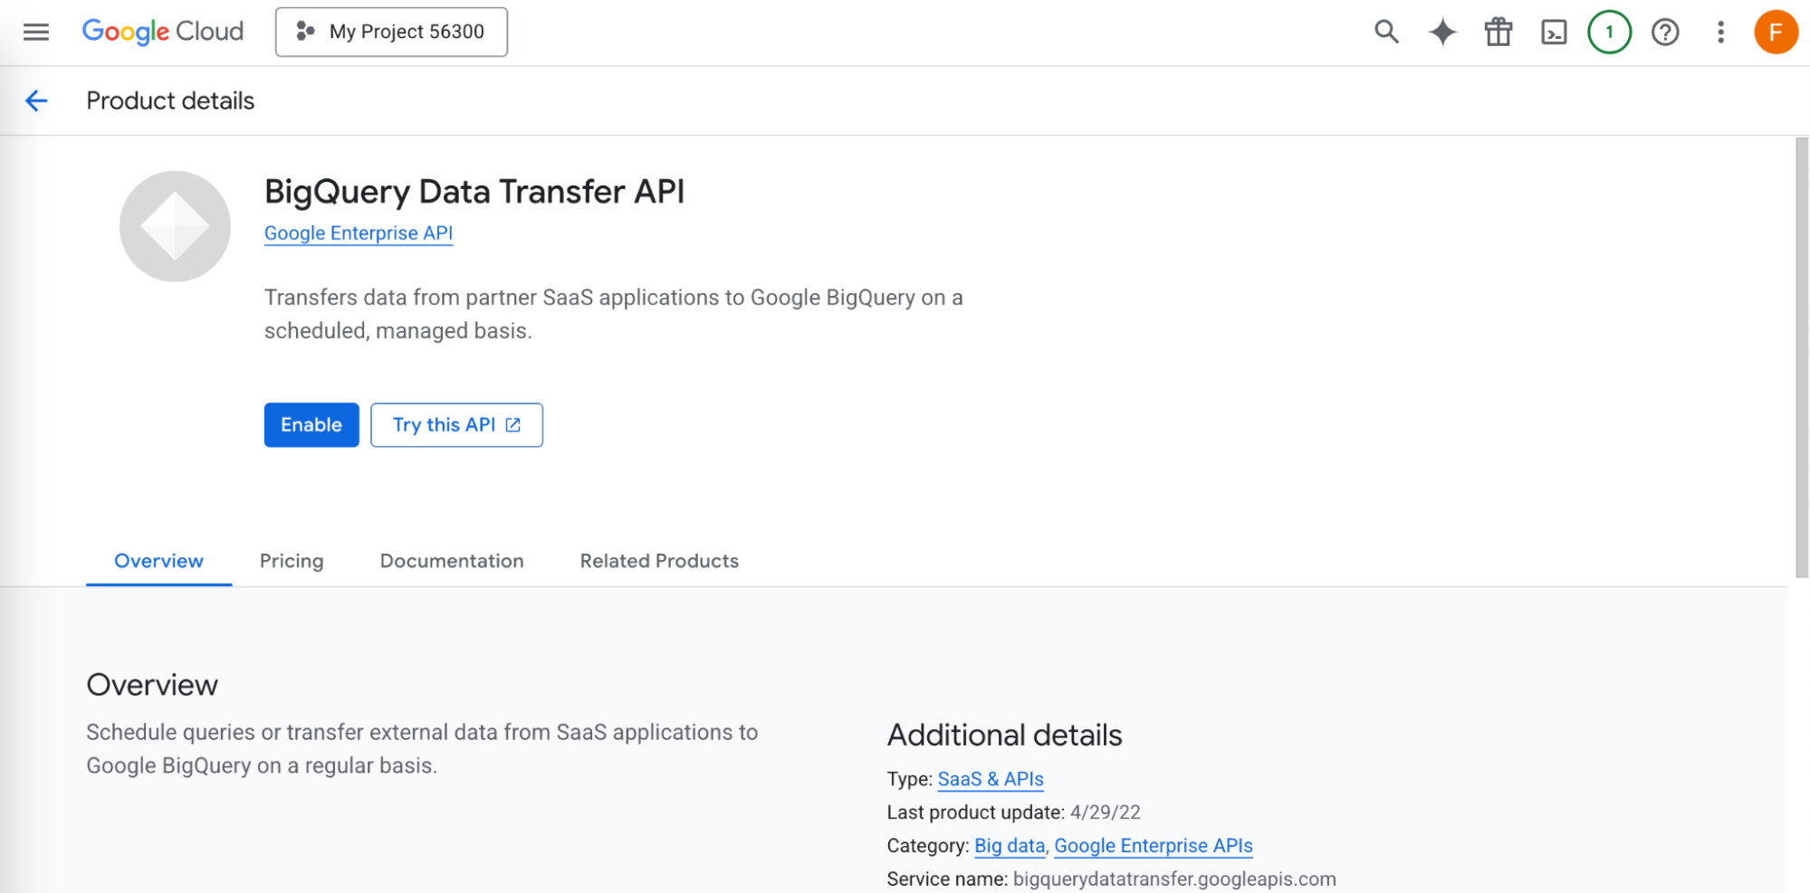Click the Last product update date 4/29/22

pyautogui.click(x=1105, y=812)
